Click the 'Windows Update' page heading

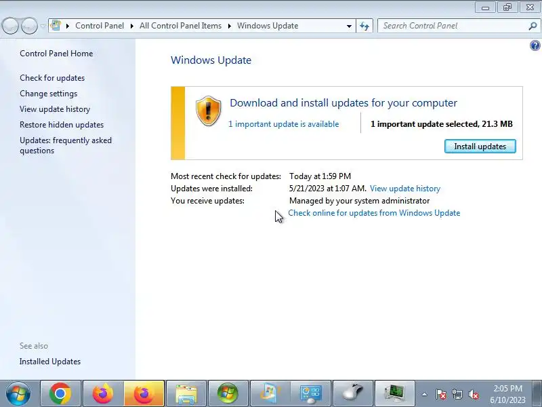(x=211, y=60)
